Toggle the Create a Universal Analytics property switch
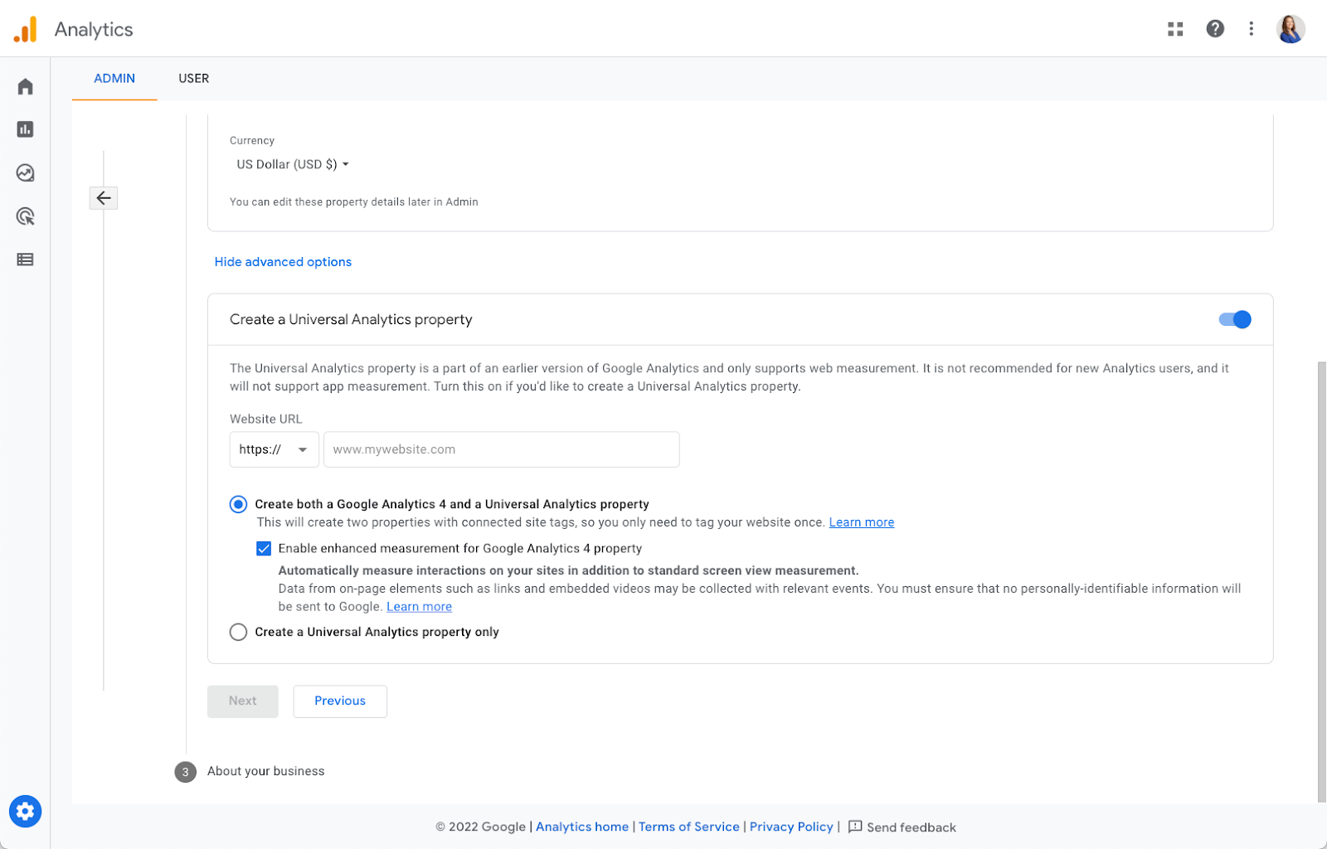This screenshot has width=1327, height=849. tap(1234, 319)
